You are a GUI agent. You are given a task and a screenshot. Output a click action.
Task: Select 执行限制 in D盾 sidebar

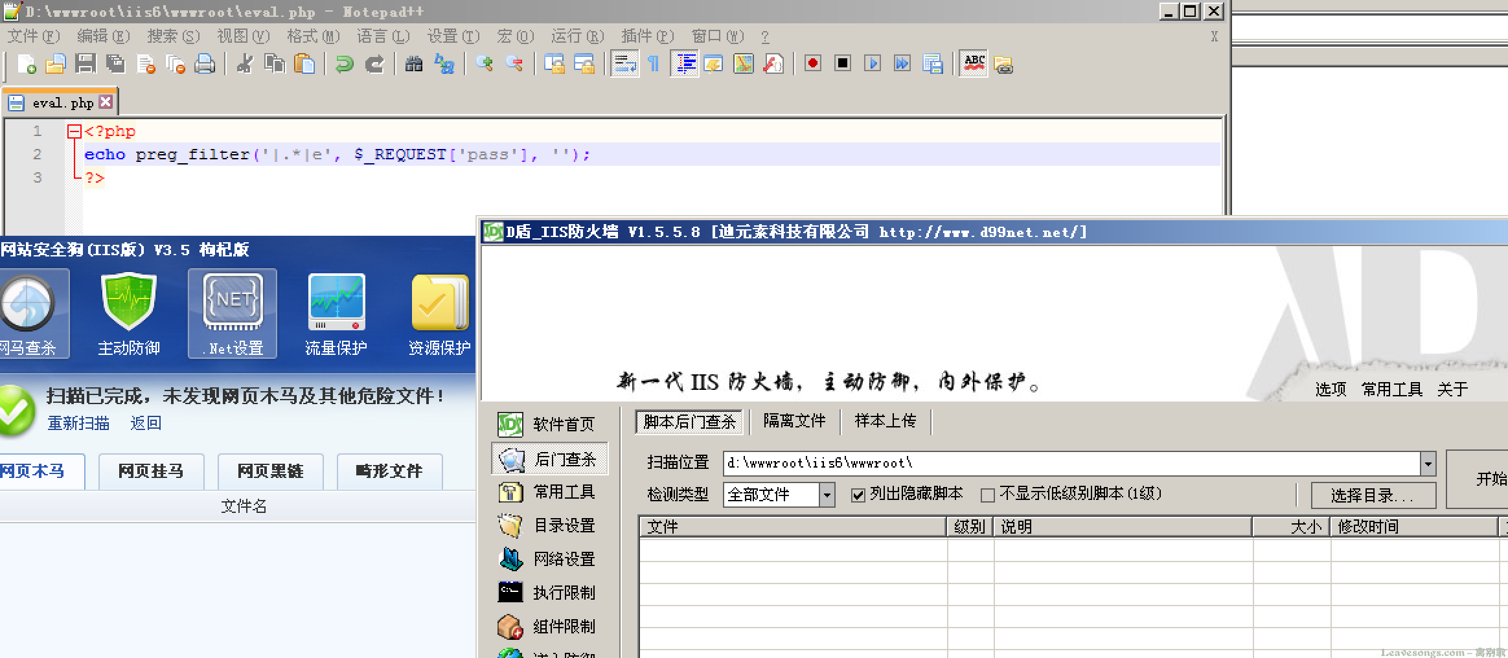coord(549,593)
